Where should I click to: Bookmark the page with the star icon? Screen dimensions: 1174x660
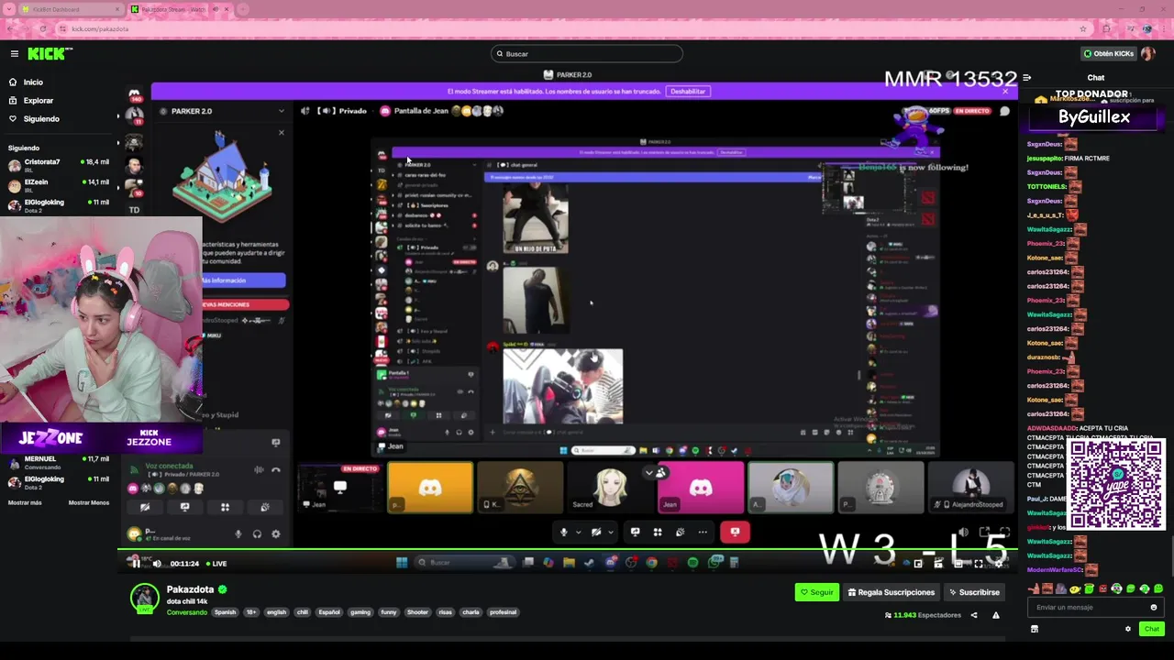point(1083,28)
